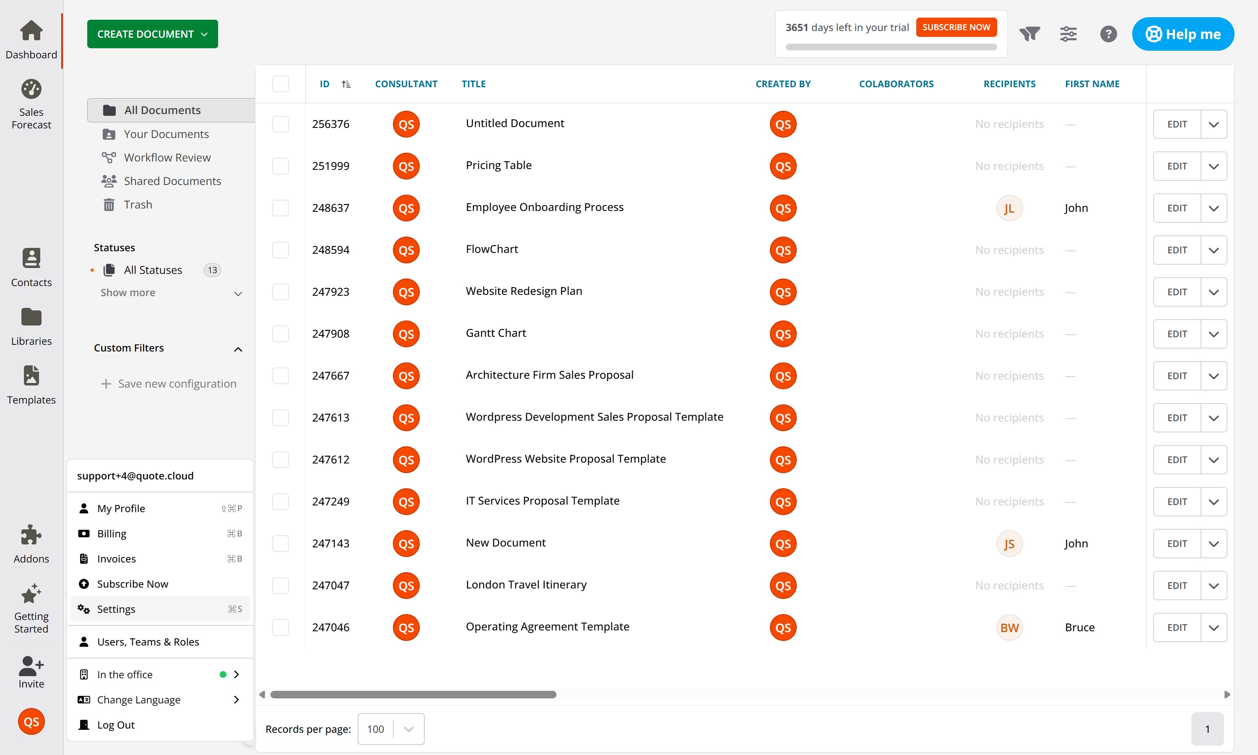Viewport: 1258px width, 755px height.
Task: Open Records per page dropdown
Action: click(x=390, y=729)
